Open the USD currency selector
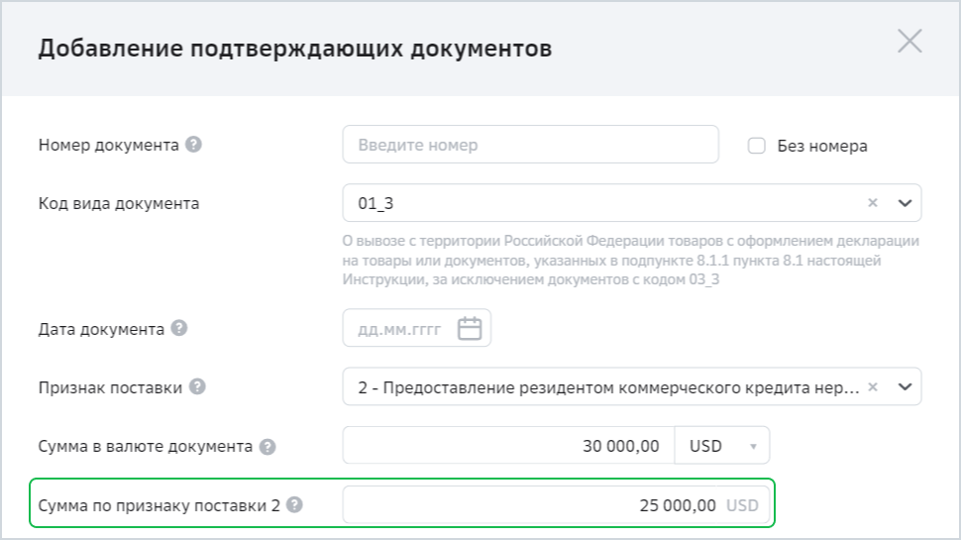The image size is (961, 540). 721,446
